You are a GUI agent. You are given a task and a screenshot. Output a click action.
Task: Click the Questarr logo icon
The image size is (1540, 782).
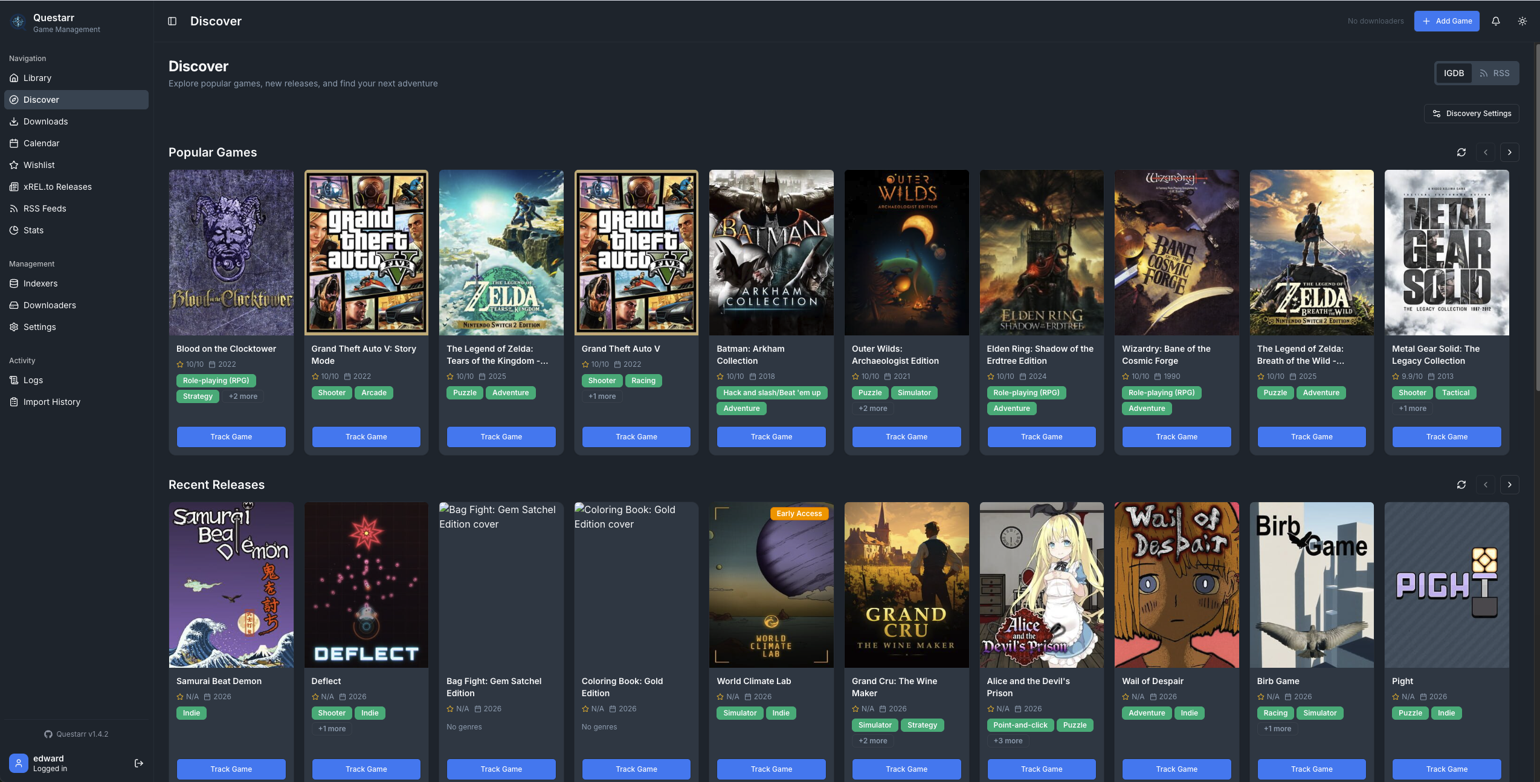pos(18,22)
